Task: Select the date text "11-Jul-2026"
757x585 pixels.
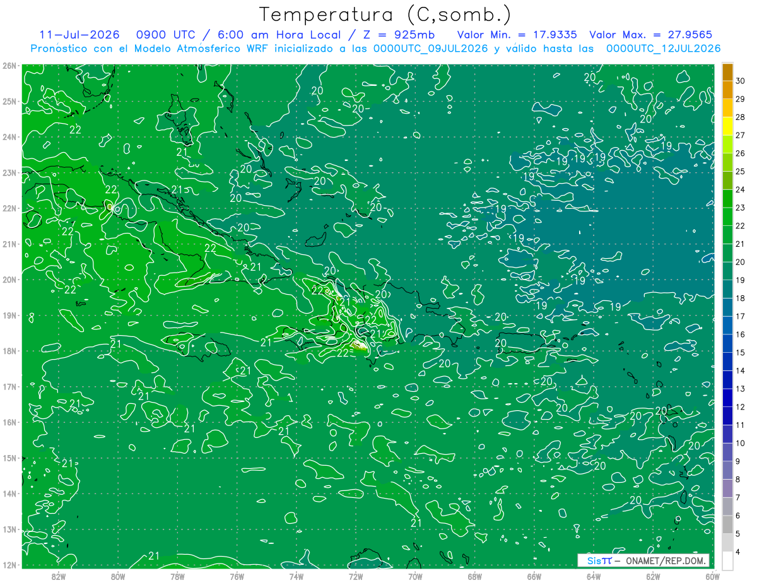Action: tap(79, 35)
